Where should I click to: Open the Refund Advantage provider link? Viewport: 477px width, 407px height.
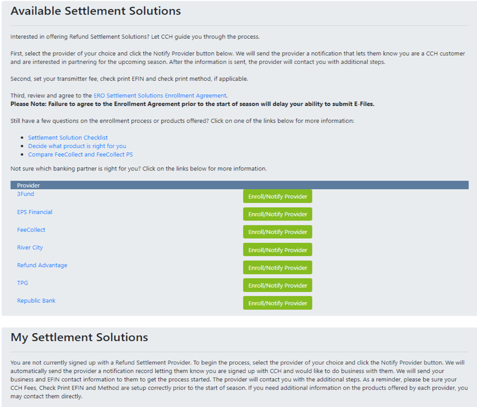pyautogui.click(x=42, y=265)
